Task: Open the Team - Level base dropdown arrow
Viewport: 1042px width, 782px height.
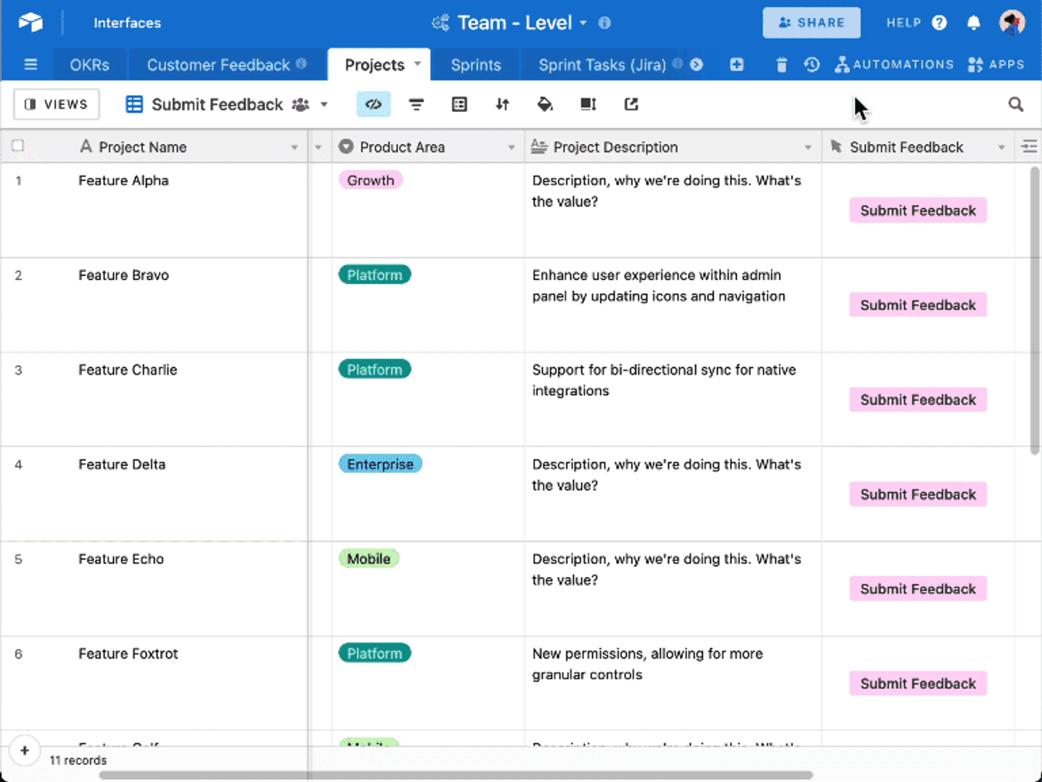Action: pos(583,23)
